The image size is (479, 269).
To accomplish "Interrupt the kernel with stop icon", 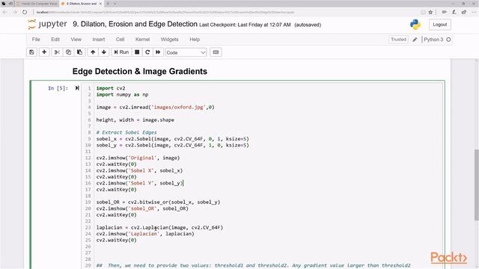I will [137, 52].
